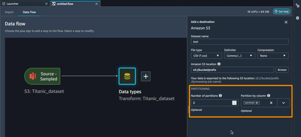The image size is (301, 137).
Task: Click the Source - Sampled node
Action: click(x=42, y=76)
